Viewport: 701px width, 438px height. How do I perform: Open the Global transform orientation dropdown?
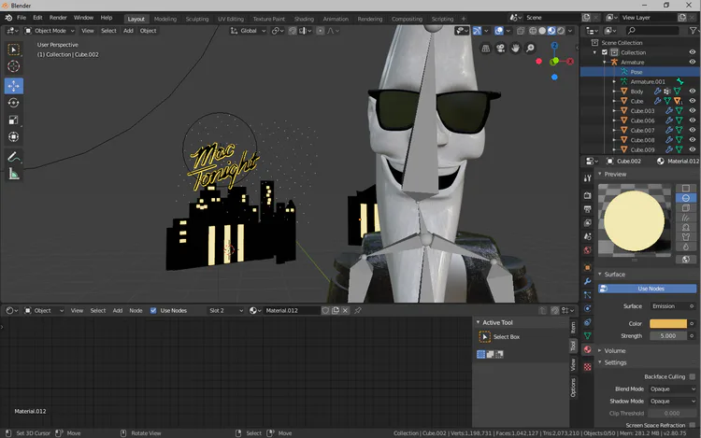coord(248,31)
